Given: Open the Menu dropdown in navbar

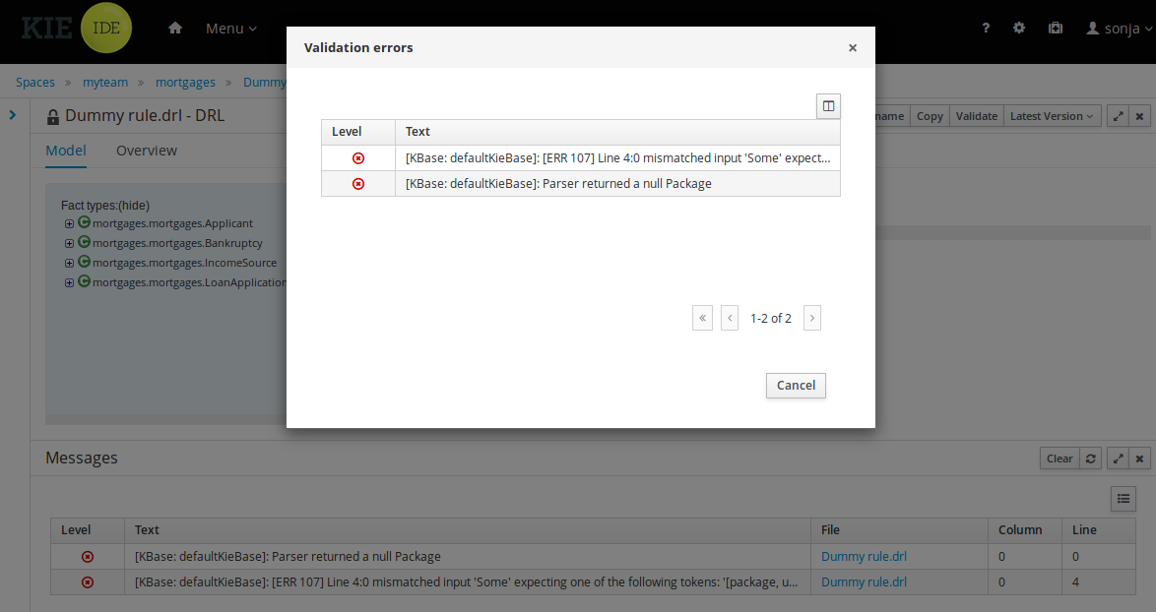Looking at the screenshot, I should (230, 29).
